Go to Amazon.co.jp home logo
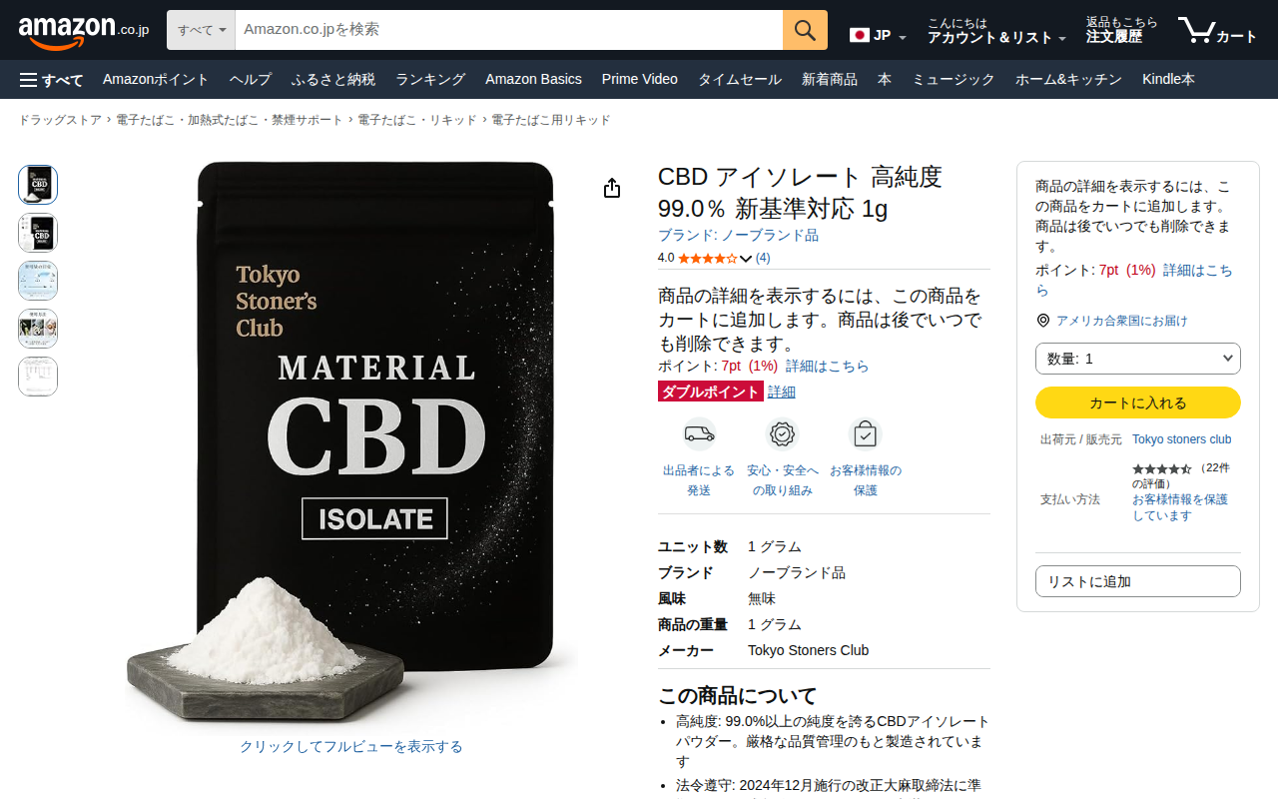1278x799 pixels. click(x=83, y=31)
